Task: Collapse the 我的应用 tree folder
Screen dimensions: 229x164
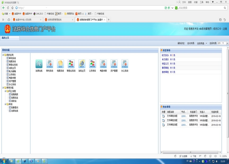Action: click(3, 55)
